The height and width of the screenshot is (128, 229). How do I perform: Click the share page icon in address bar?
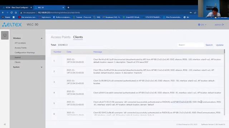195,13
